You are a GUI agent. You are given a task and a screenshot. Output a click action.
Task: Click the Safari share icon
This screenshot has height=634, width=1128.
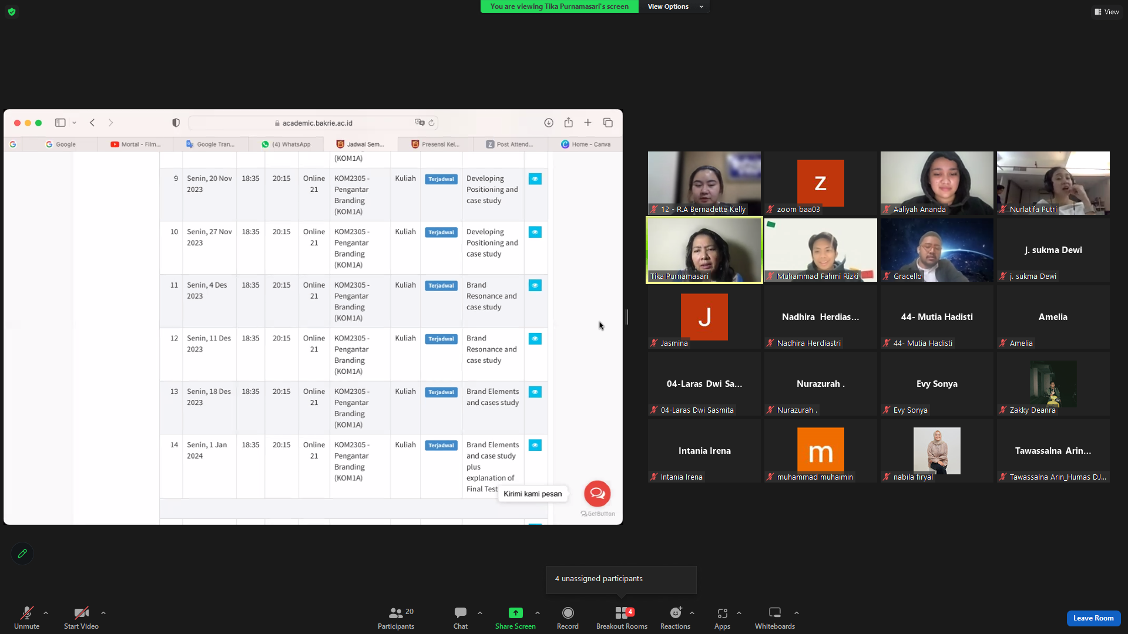(x=569, y=123)
